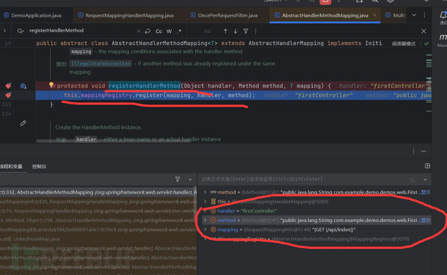Viewport: 447px width, 275px height.
Task: Toggle whole words (W) search option
Action: point(169,30)
